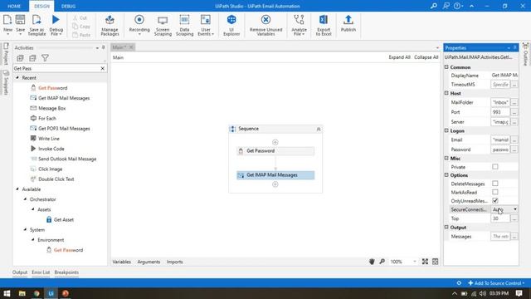Click Add To Source Control

(496, 283)
